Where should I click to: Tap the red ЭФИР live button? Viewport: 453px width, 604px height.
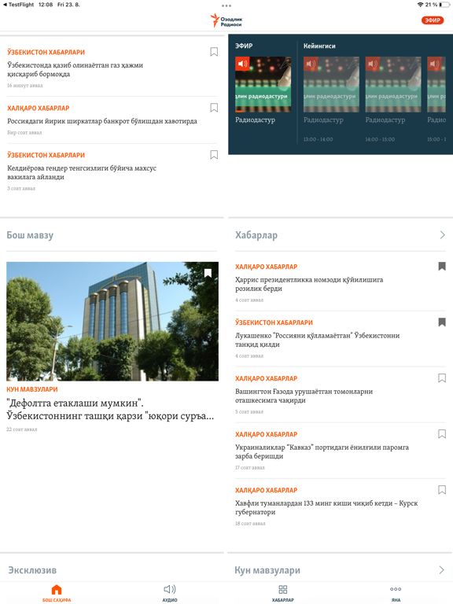[x=433, y=20]
